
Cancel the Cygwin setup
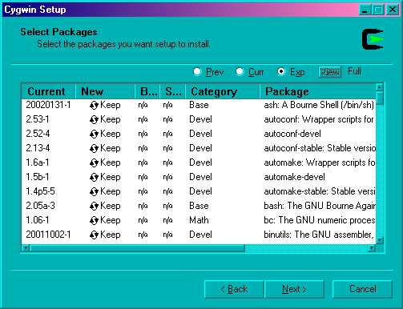pyautogui.click(x=362, y=289)
